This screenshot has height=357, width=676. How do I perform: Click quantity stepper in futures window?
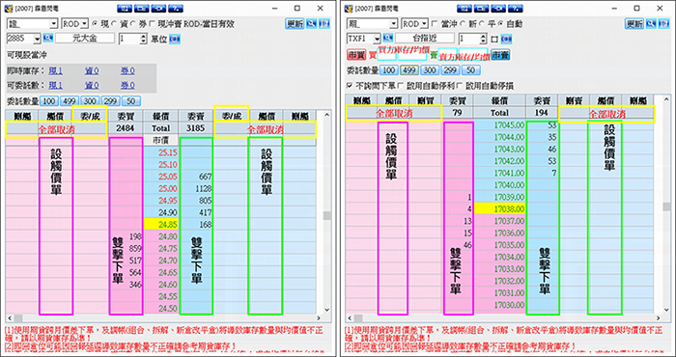tap(483, 39)
